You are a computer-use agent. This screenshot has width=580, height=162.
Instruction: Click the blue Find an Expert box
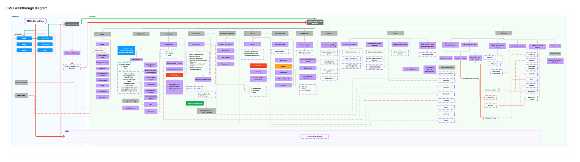45,44
